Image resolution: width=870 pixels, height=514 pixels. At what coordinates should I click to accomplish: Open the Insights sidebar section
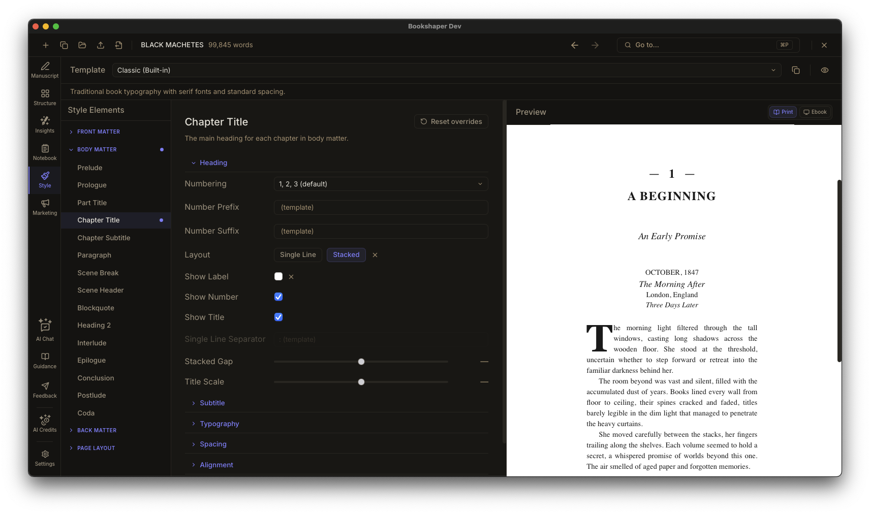[x=45, y=125]
